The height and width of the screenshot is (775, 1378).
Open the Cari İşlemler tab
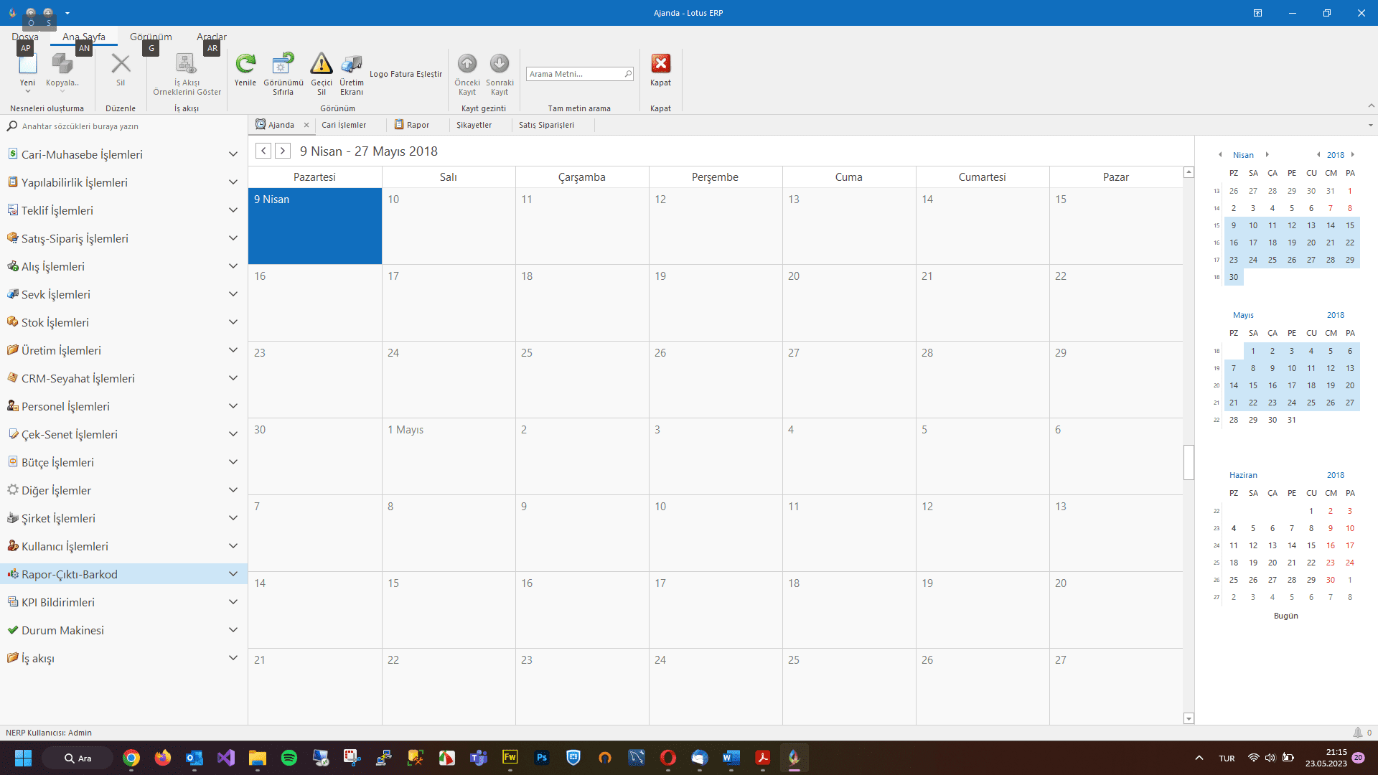coord(344,125)
